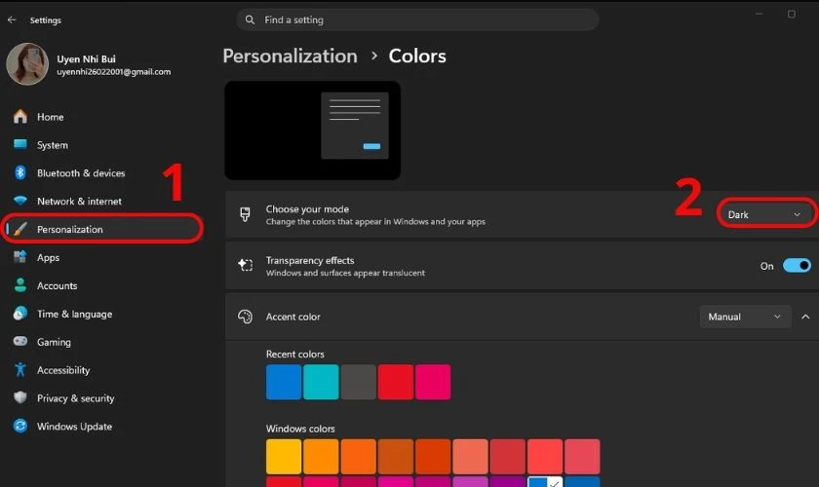Screen dimensions: 819x487
Task: Click the Choose your mode brush icon
Action: tap(245, 214)
